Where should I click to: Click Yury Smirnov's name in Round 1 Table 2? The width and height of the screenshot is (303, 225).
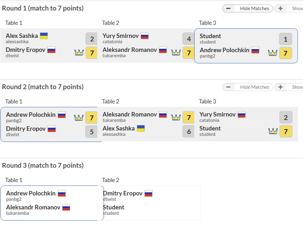pos(121,36)
